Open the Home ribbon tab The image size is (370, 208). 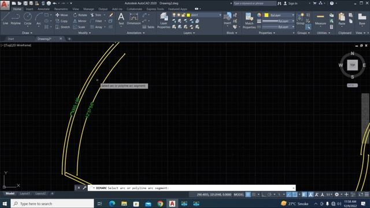click(x=17, y=9)
